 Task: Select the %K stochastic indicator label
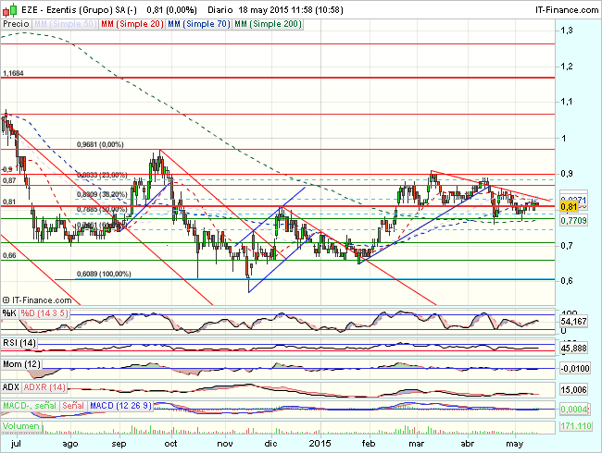point(9,313)
